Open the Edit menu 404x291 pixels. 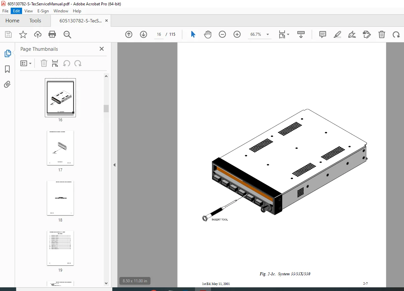[16, 11]
